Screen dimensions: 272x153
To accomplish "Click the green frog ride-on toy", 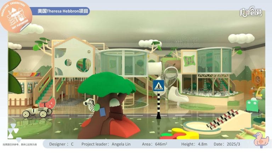I will coord(253,106).
